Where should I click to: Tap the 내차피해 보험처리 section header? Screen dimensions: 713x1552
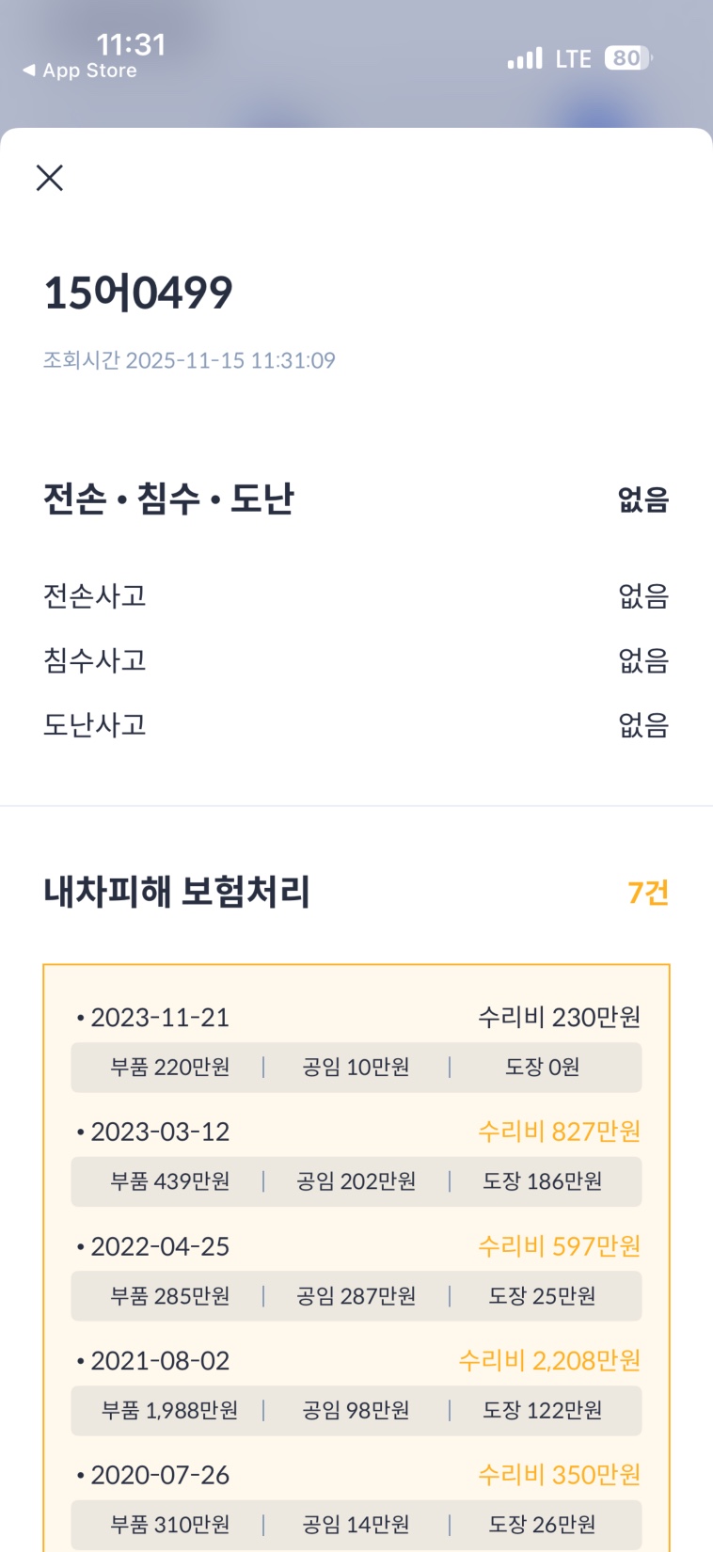tap(177, 892)
